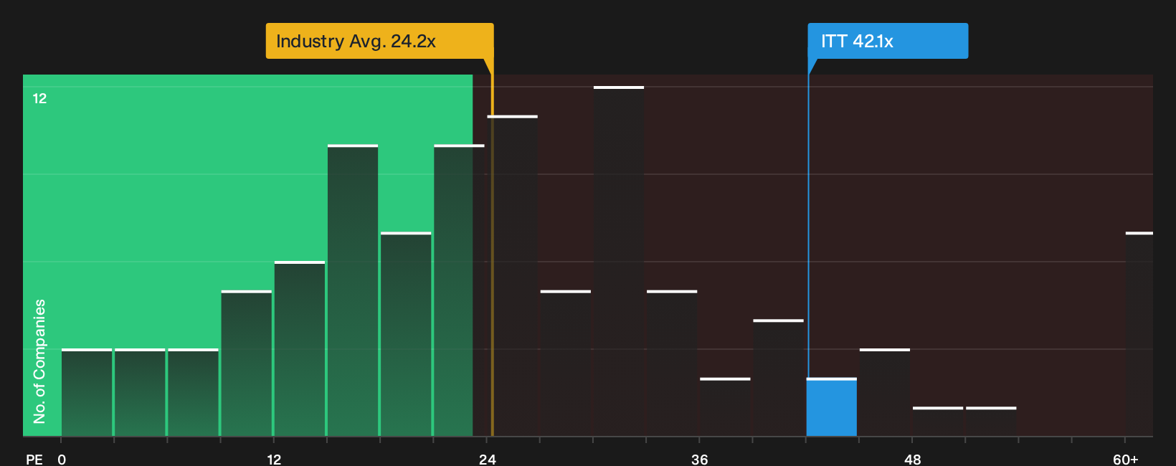Click the PE axis title
The height and width of the screenshot is (466, 1176).
pyautogui.click(x=34, y=460)
